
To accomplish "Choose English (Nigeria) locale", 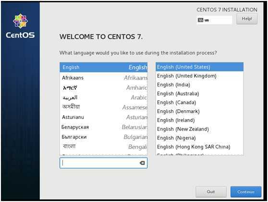I will (x=199, y=138).
